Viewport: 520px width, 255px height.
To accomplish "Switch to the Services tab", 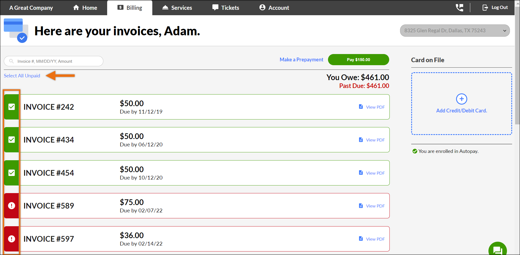I will 177,8.
